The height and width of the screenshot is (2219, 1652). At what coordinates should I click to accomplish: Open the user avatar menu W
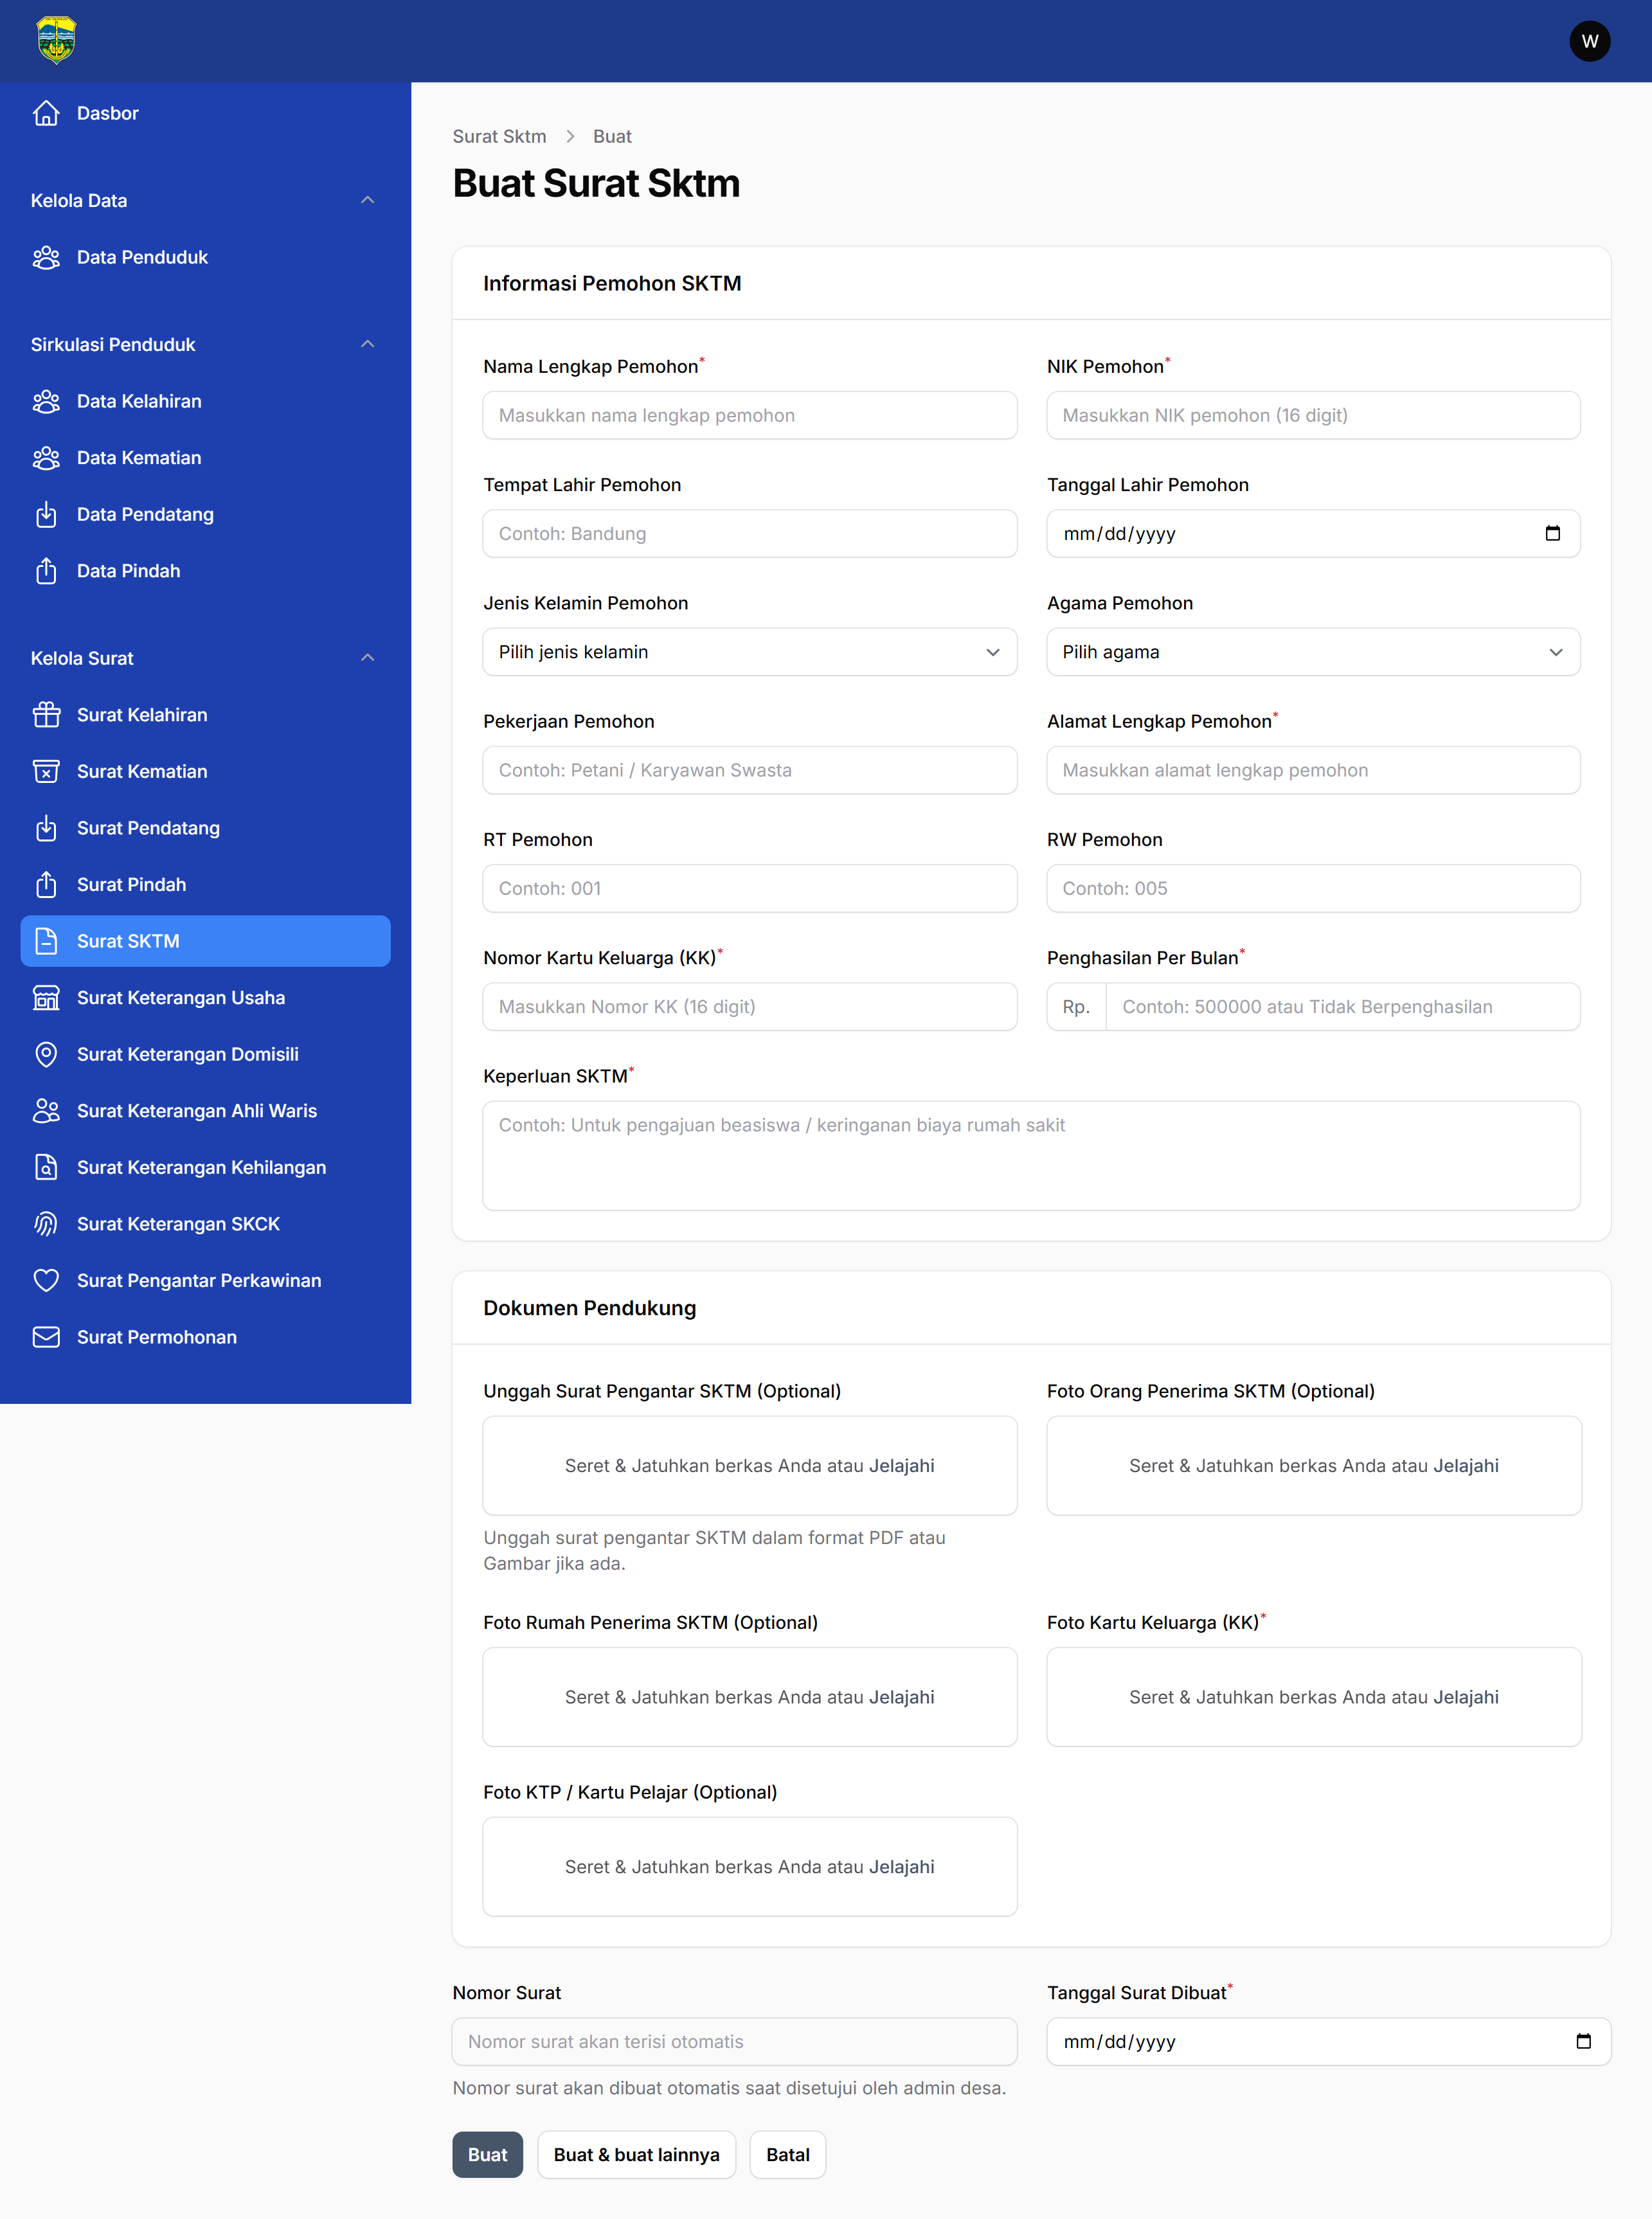1589,41
